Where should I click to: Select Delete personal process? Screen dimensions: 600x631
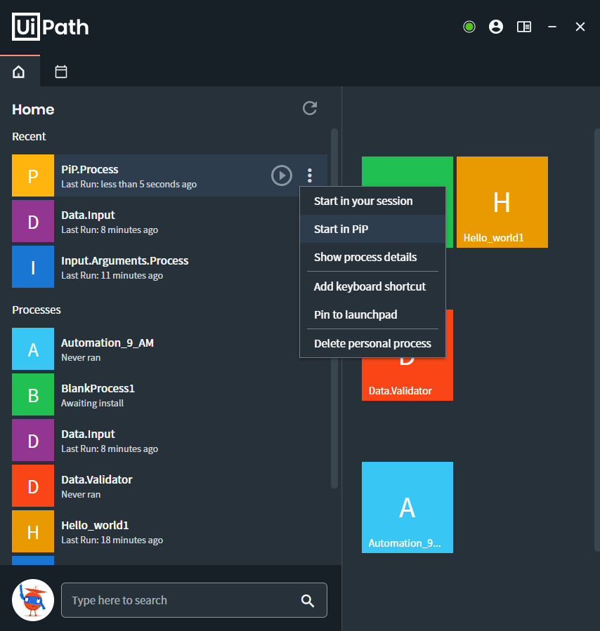372,344
